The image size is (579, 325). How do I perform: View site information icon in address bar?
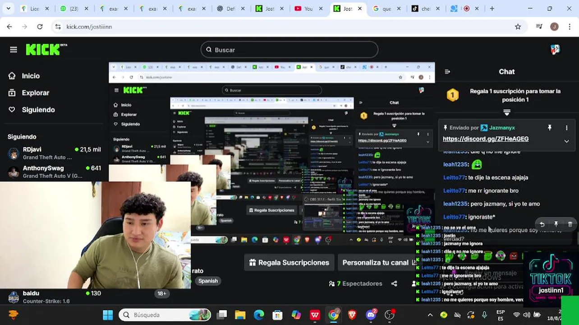click(x=58, y=27)
